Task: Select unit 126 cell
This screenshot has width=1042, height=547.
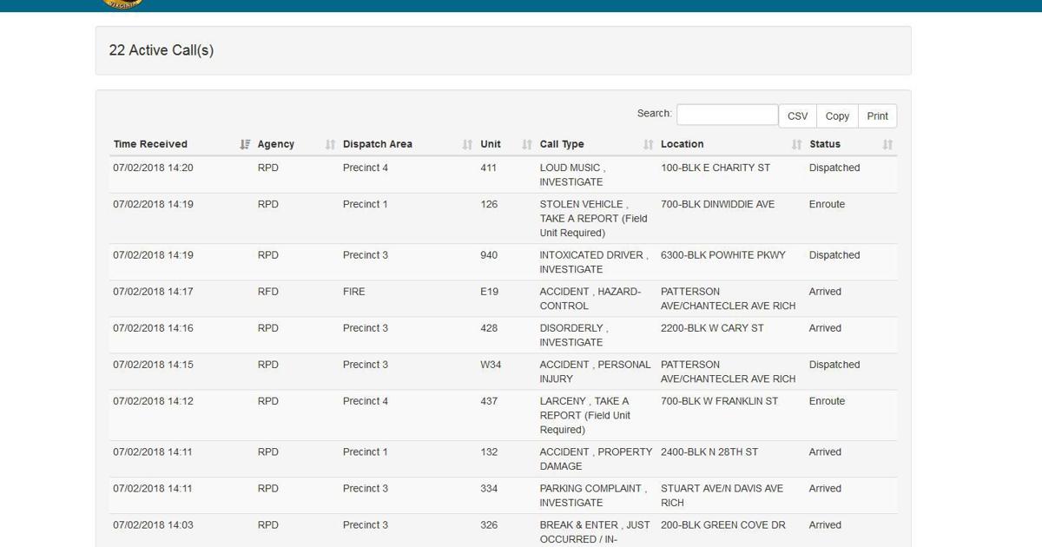Action: pos(489,204)
